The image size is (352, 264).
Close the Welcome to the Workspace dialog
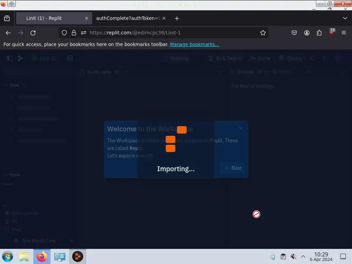(241, 128)
